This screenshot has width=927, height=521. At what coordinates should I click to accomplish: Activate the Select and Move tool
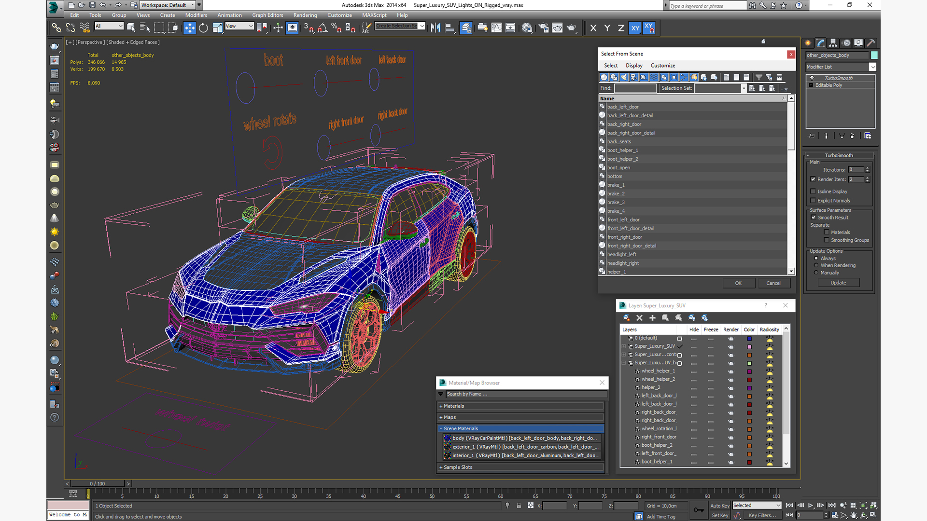(x=189, y=28)
